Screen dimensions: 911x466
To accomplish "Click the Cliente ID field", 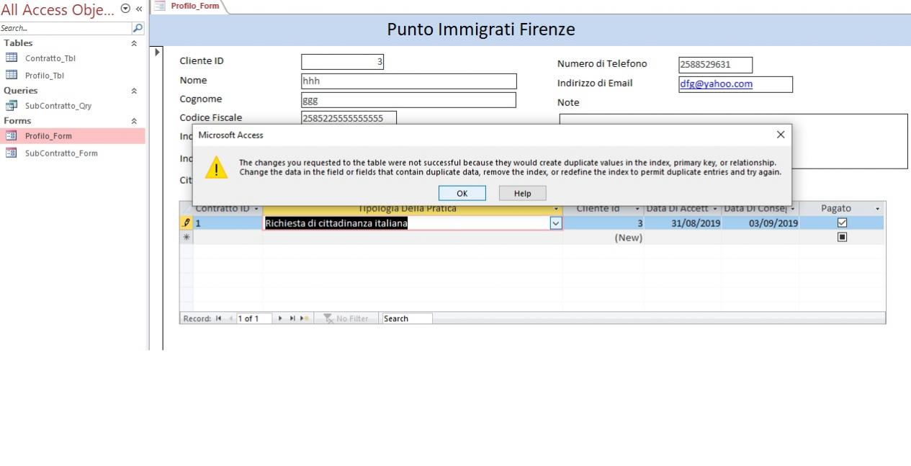I will (342, 62).
